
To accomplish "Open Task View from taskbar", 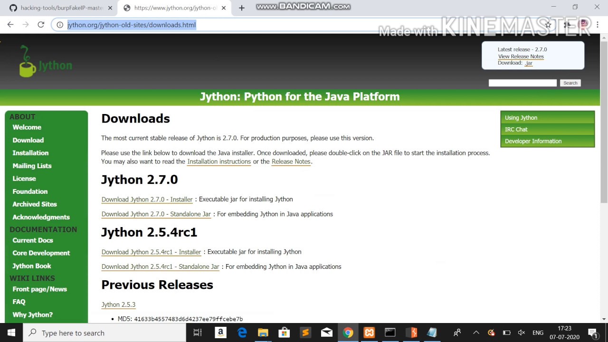I will coord(198,332).
